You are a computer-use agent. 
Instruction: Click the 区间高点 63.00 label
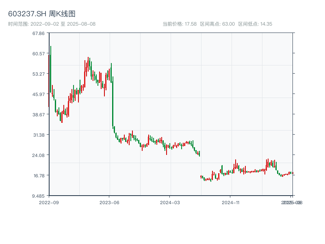(217, 24)
